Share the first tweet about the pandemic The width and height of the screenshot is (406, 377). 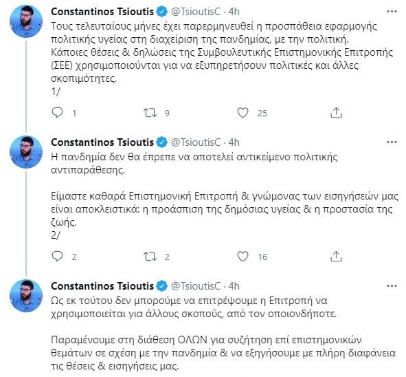point(336,113)
